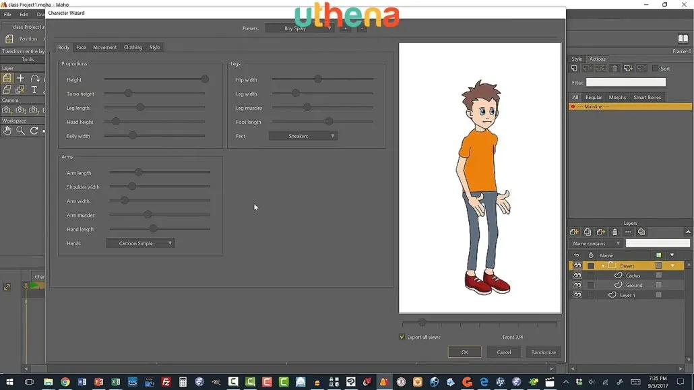
Task: Show the Morphs actions filter tab
Action: coord(617,98)
